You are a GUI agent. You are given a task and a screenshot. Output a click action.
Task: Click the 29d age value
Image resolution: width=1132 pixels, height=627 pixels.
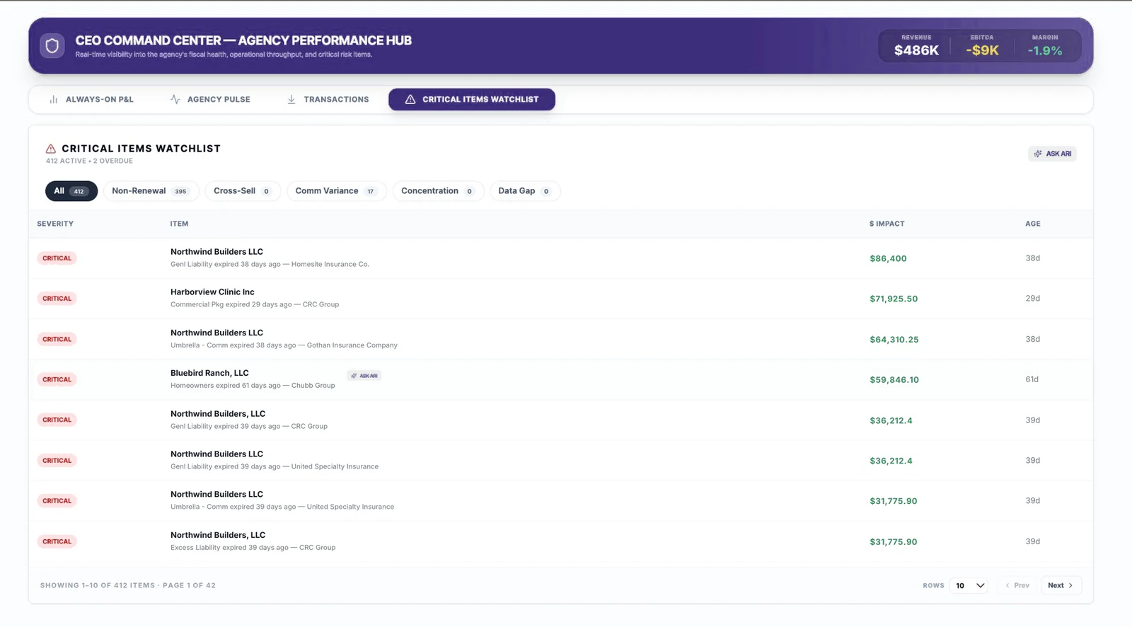click(x=1033, y=299)
